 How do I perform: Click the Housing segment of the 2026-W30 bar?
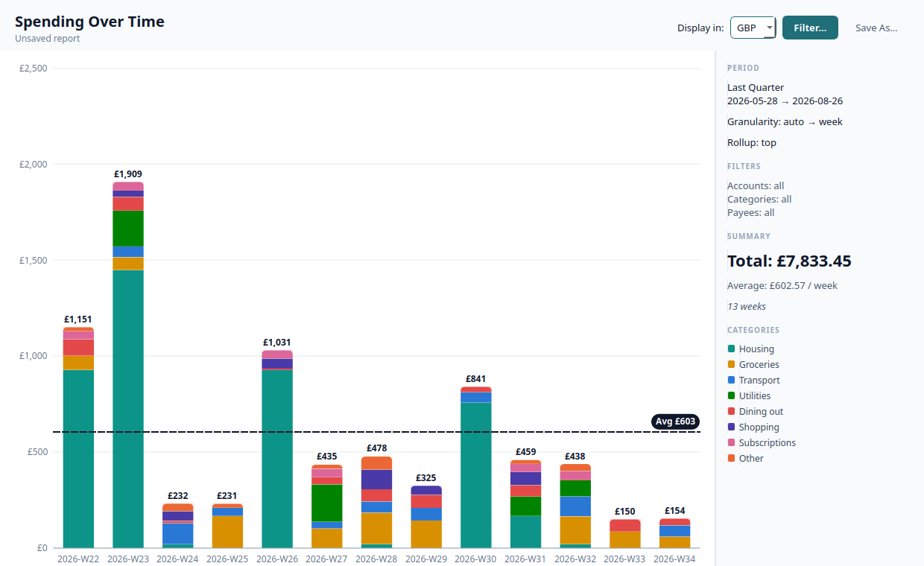point(476,475)
